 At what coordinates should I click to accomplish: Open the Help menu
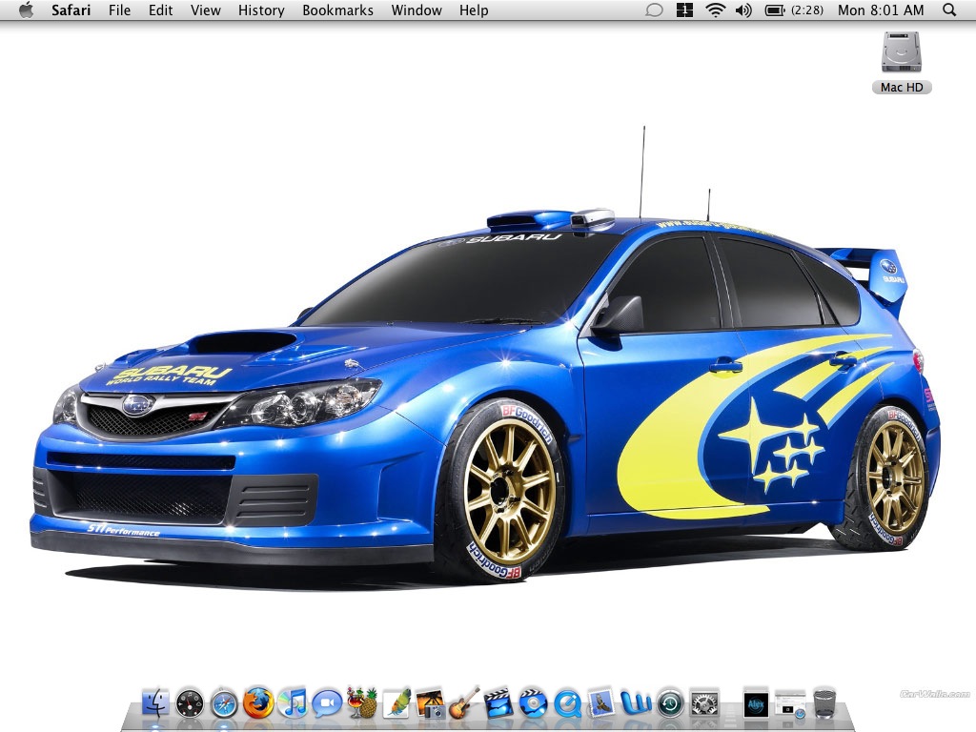click(x=474, y=10)
